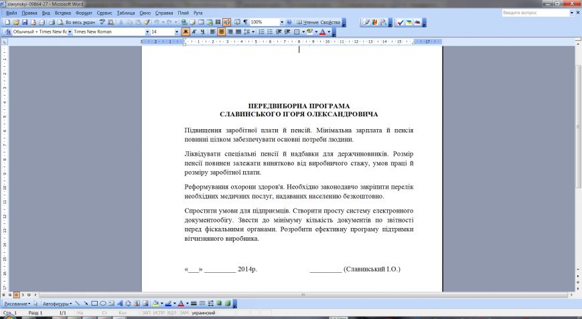Click the blue line color pencil icon
The width and height of the screenshot is (582, 319).
168,304
